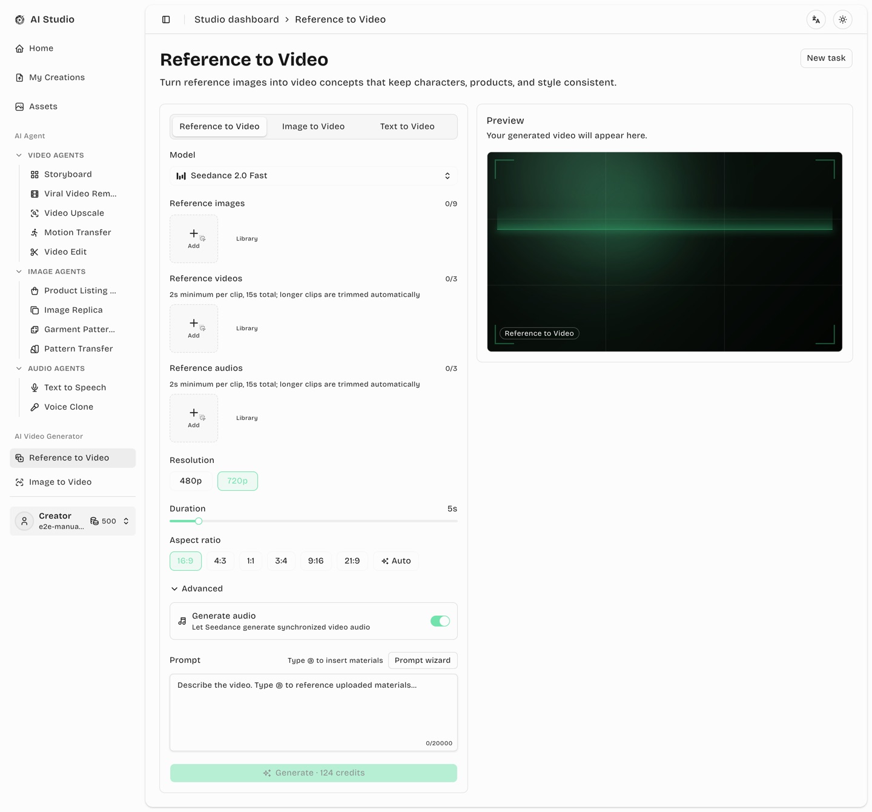Open Image to Video in sidebar
This screenshot has width=872, height=812.
tap(73, 482)
